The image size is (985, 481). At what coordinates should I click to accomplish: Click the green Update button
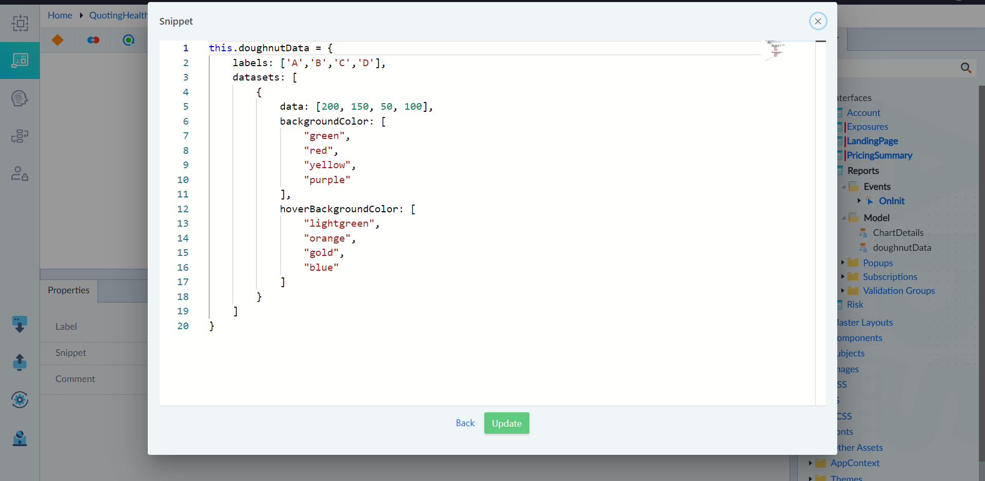click(x=506, y=423)
